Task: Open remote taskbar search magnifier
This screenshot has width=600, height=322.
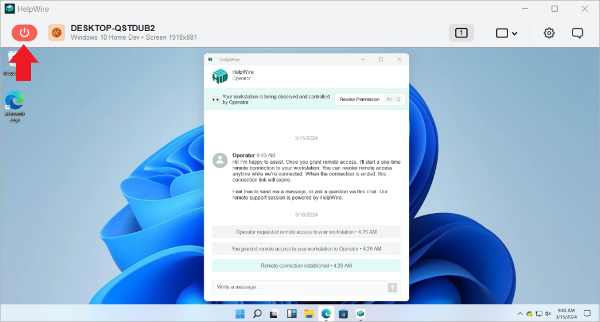Action: pos(257,314)
